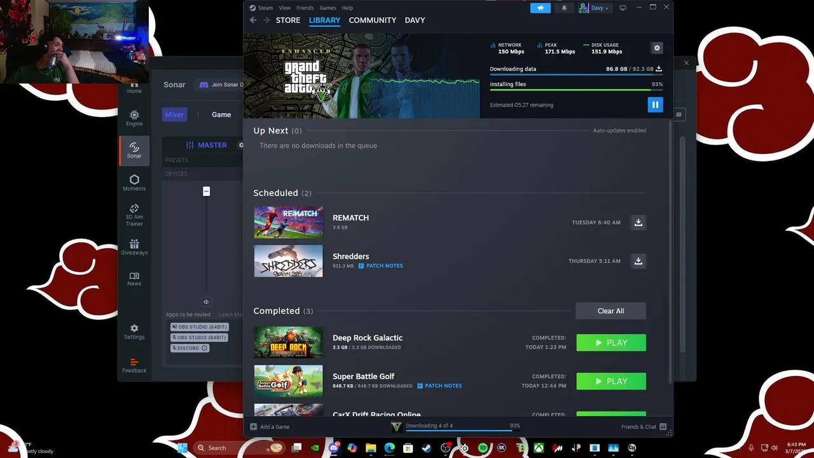Mute the Sonar MASTER channel speaker icon

[206, 302]
